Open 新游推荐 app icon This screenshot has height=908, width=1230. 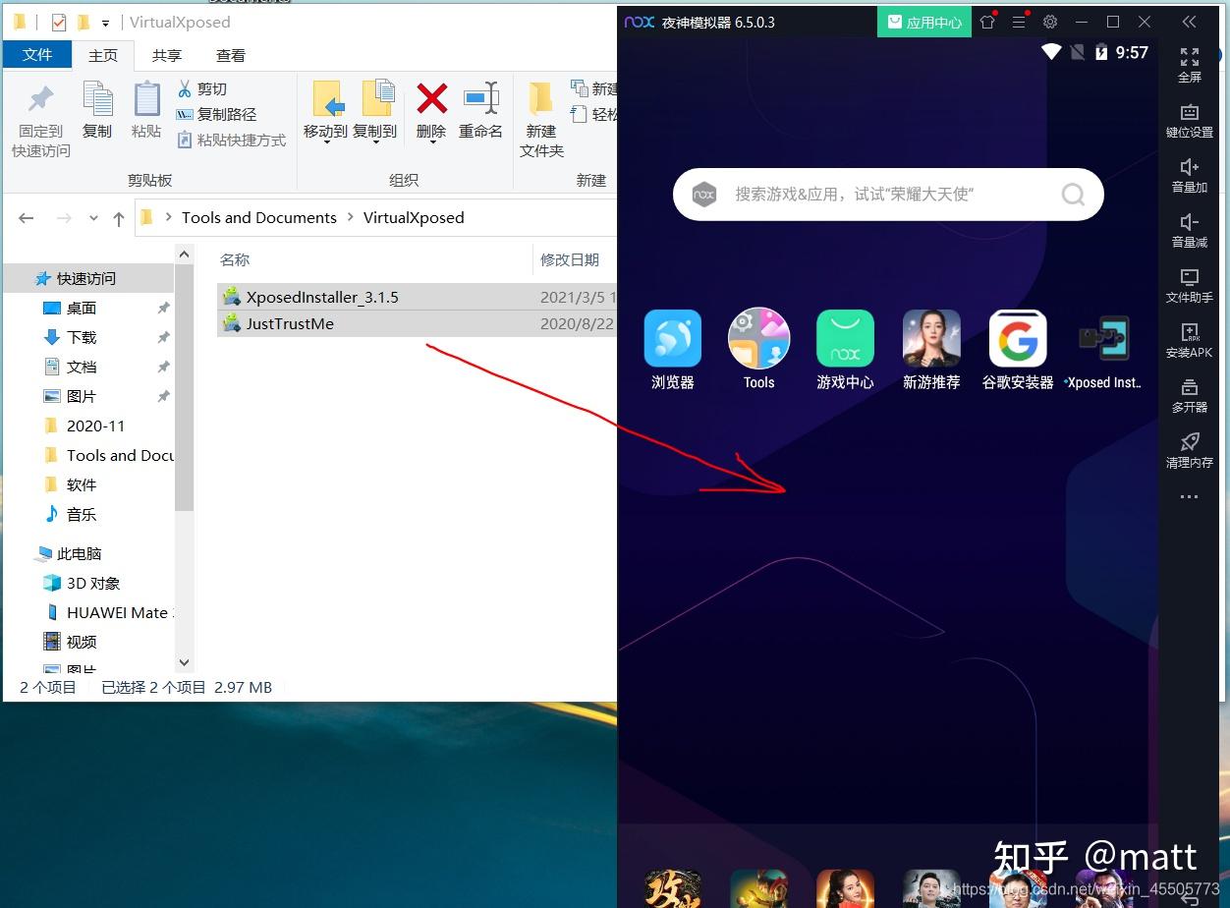coord(931,338)
